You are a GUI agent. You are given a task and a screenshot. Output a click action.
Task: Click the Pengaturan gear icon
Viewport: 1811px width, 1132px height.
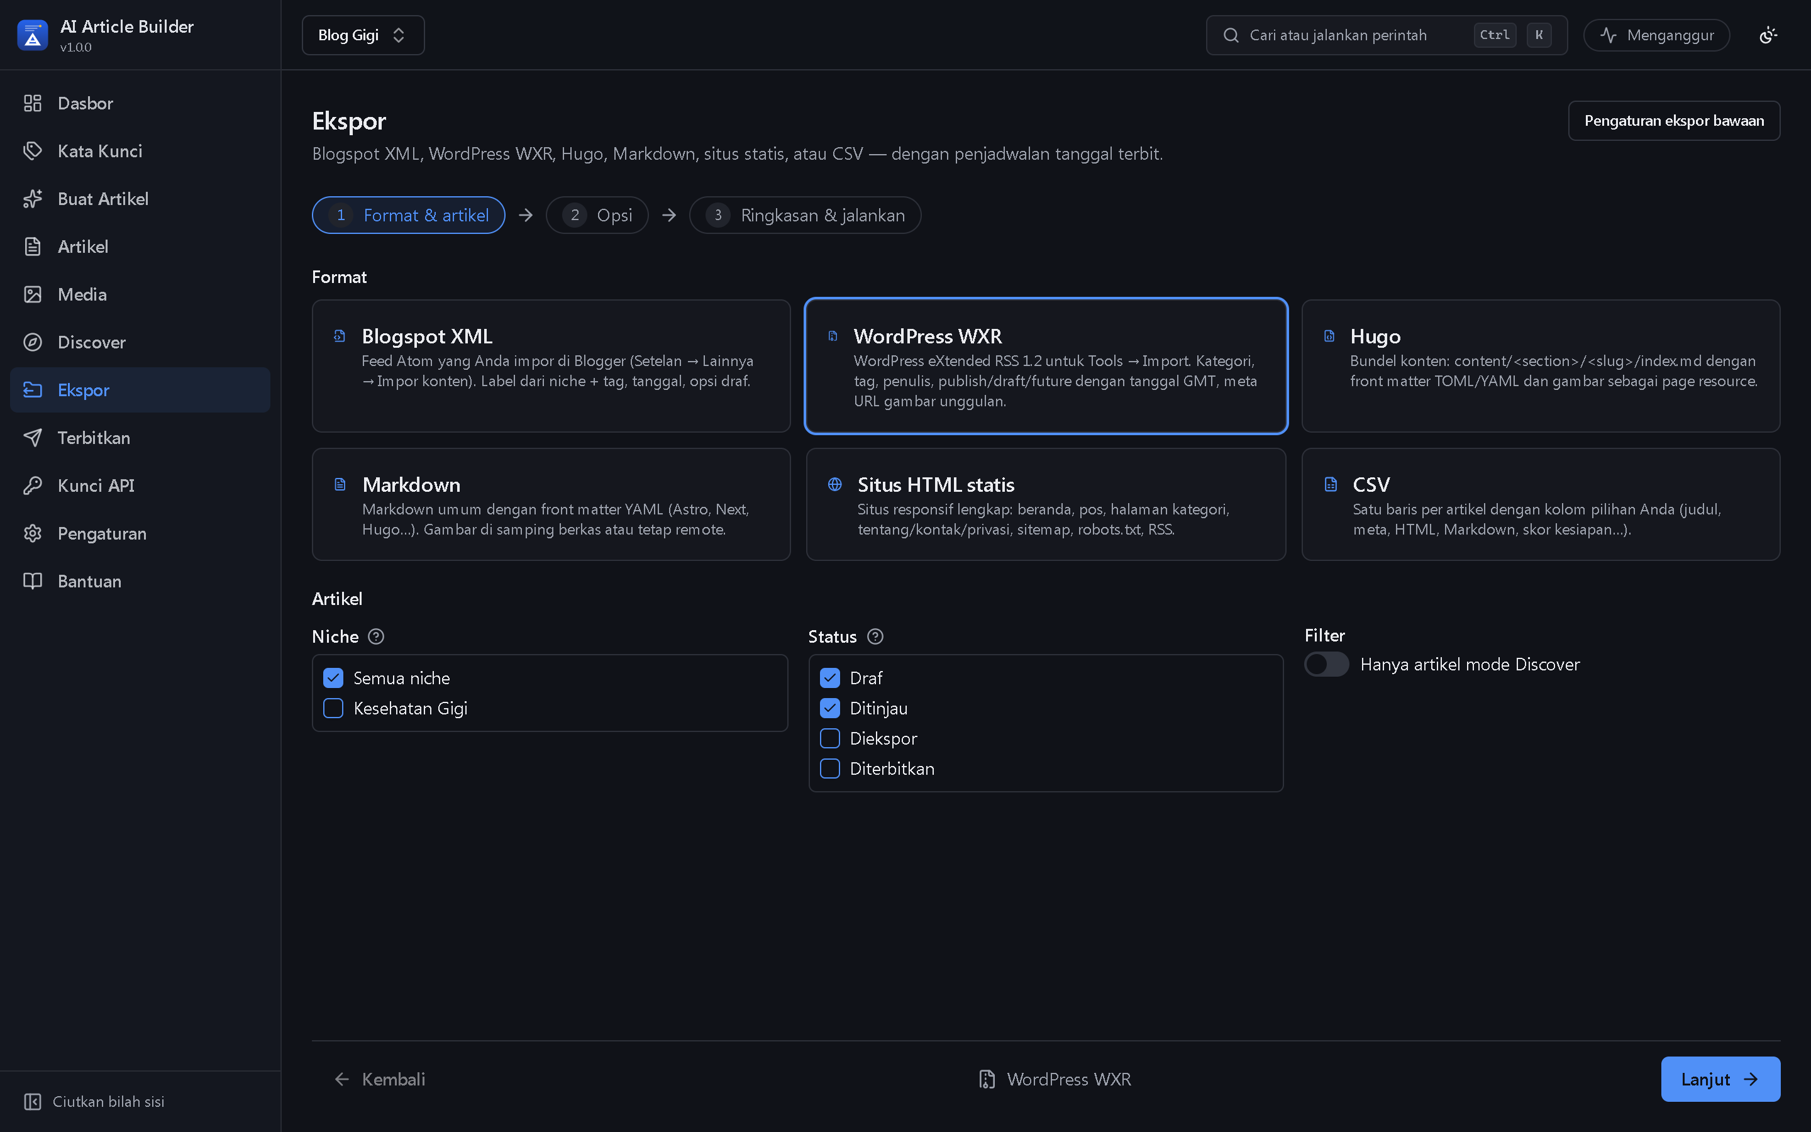coord(32,534)
